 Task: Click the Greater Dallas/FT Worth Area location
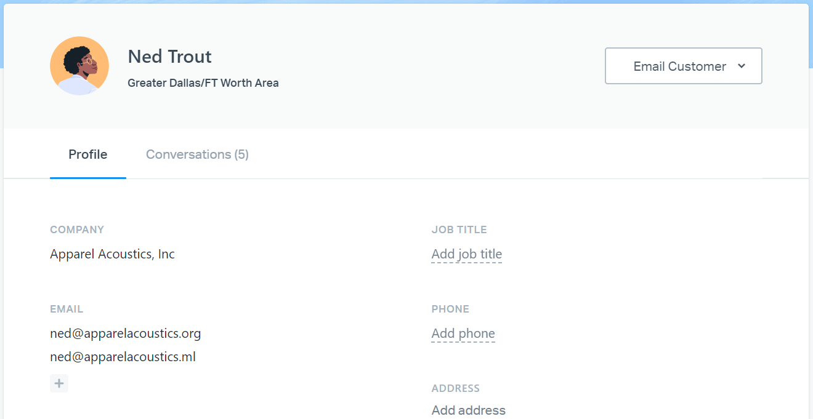click(203, 83)
